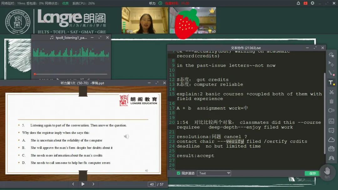This screenshot has height=190, width=338.
Task: Open the Text format dropdown
Action: (214, 173)
